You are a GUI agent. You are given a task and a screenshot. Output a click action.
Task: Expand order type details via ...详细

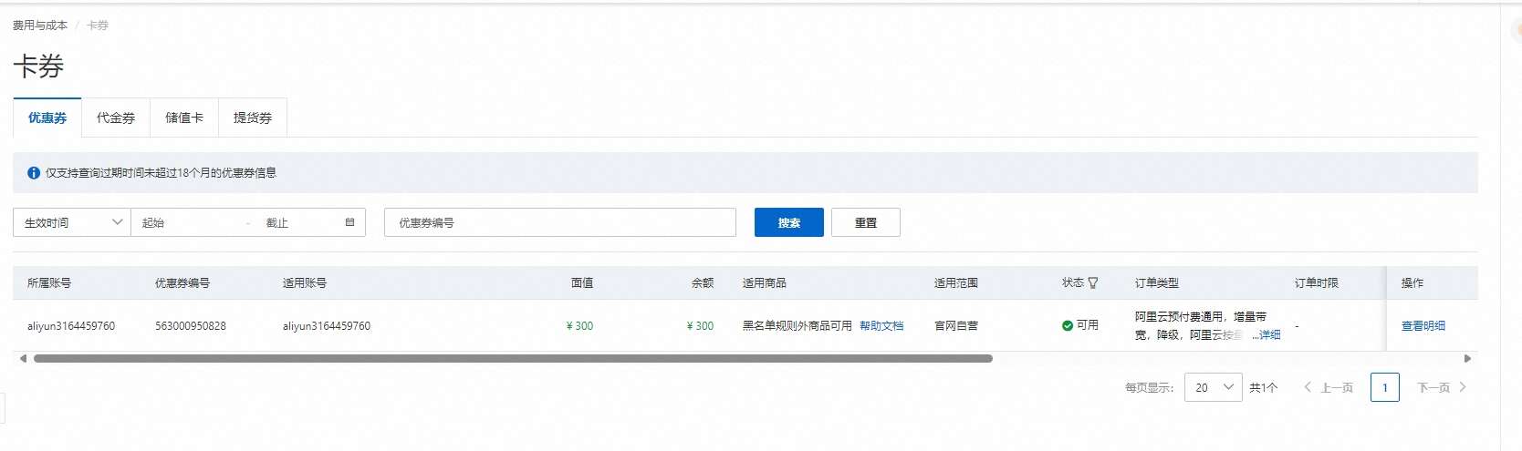click(1266, 335)
